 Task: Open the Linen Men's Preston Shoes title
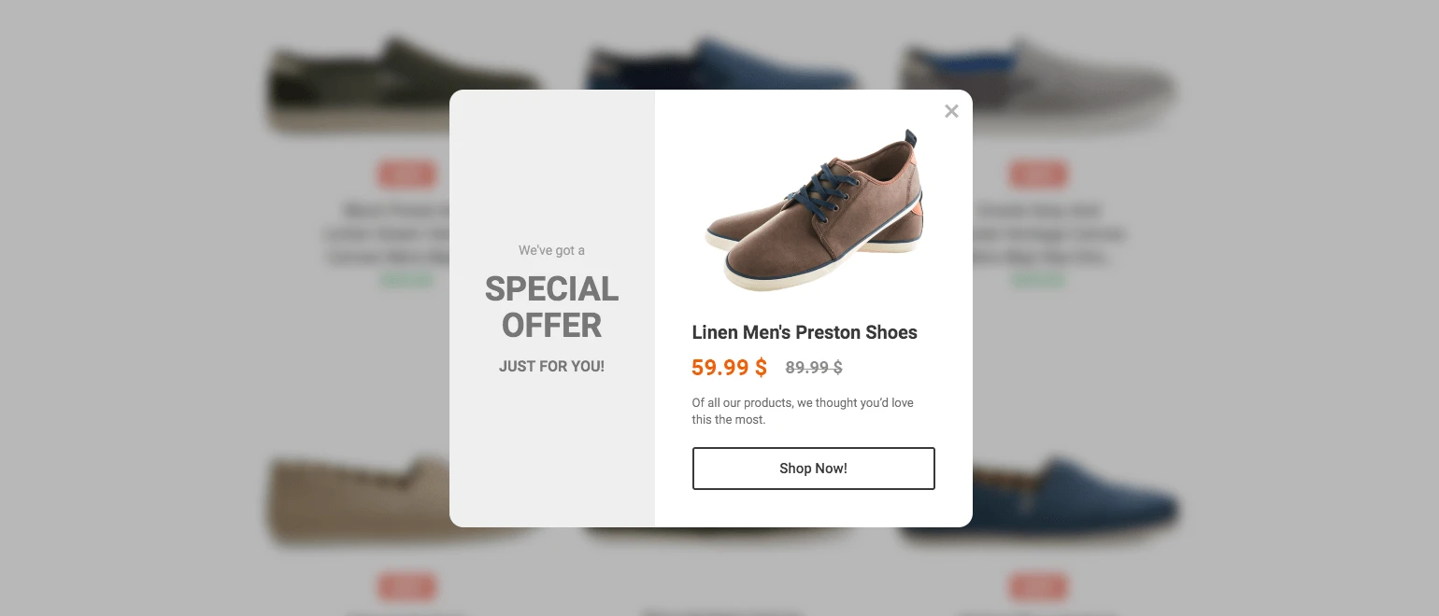tap(804, 332)
